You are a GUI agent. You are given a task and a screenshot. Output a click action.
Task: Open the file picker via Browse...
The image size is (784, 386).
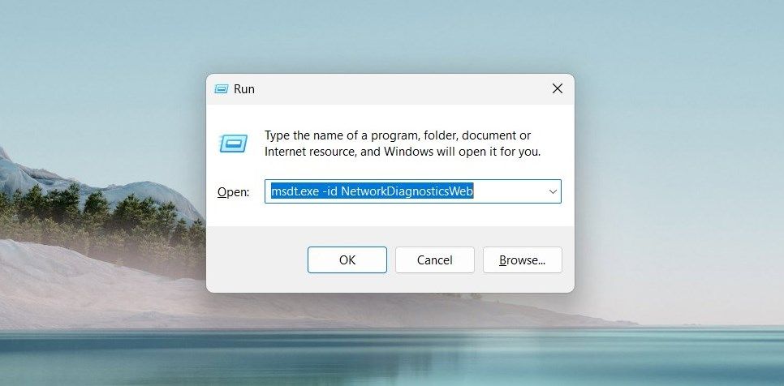coord(522,259)
